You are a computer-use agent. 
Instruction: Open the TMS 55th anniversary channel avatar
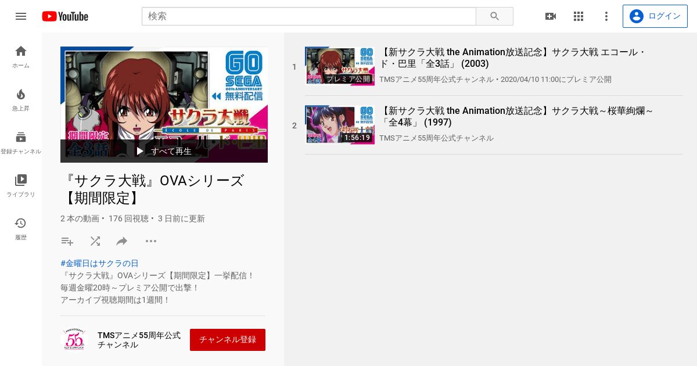tap(74, 340)
